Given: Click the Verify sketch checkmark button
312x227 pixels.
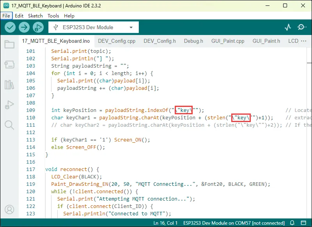Looking at the screenshot, I should [10, 27].
